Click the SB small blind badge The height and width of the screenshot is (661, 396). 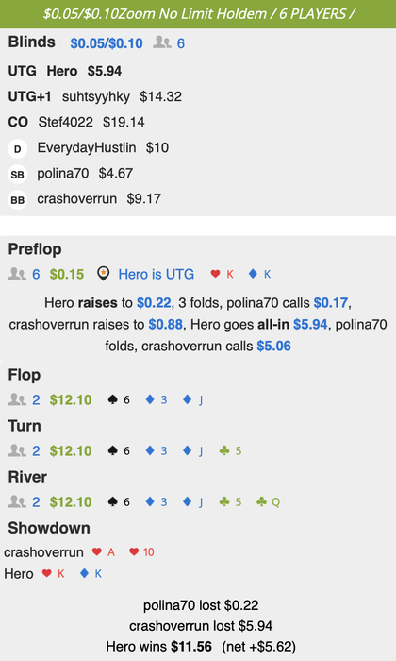coord(17,174)
